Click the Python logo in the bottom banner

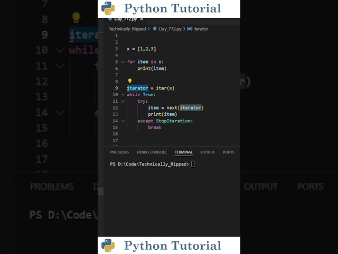pyautogui.click(x=108, y=246)
